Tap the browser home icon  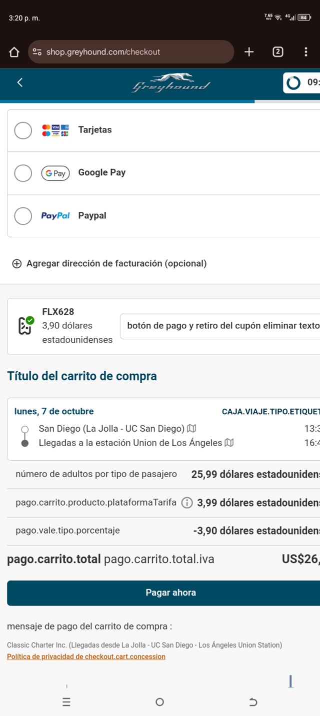[x=14, y=52]
